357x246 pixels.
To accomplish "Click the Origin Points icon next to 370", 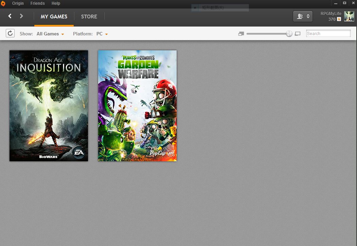I will (x=339, y=19).
